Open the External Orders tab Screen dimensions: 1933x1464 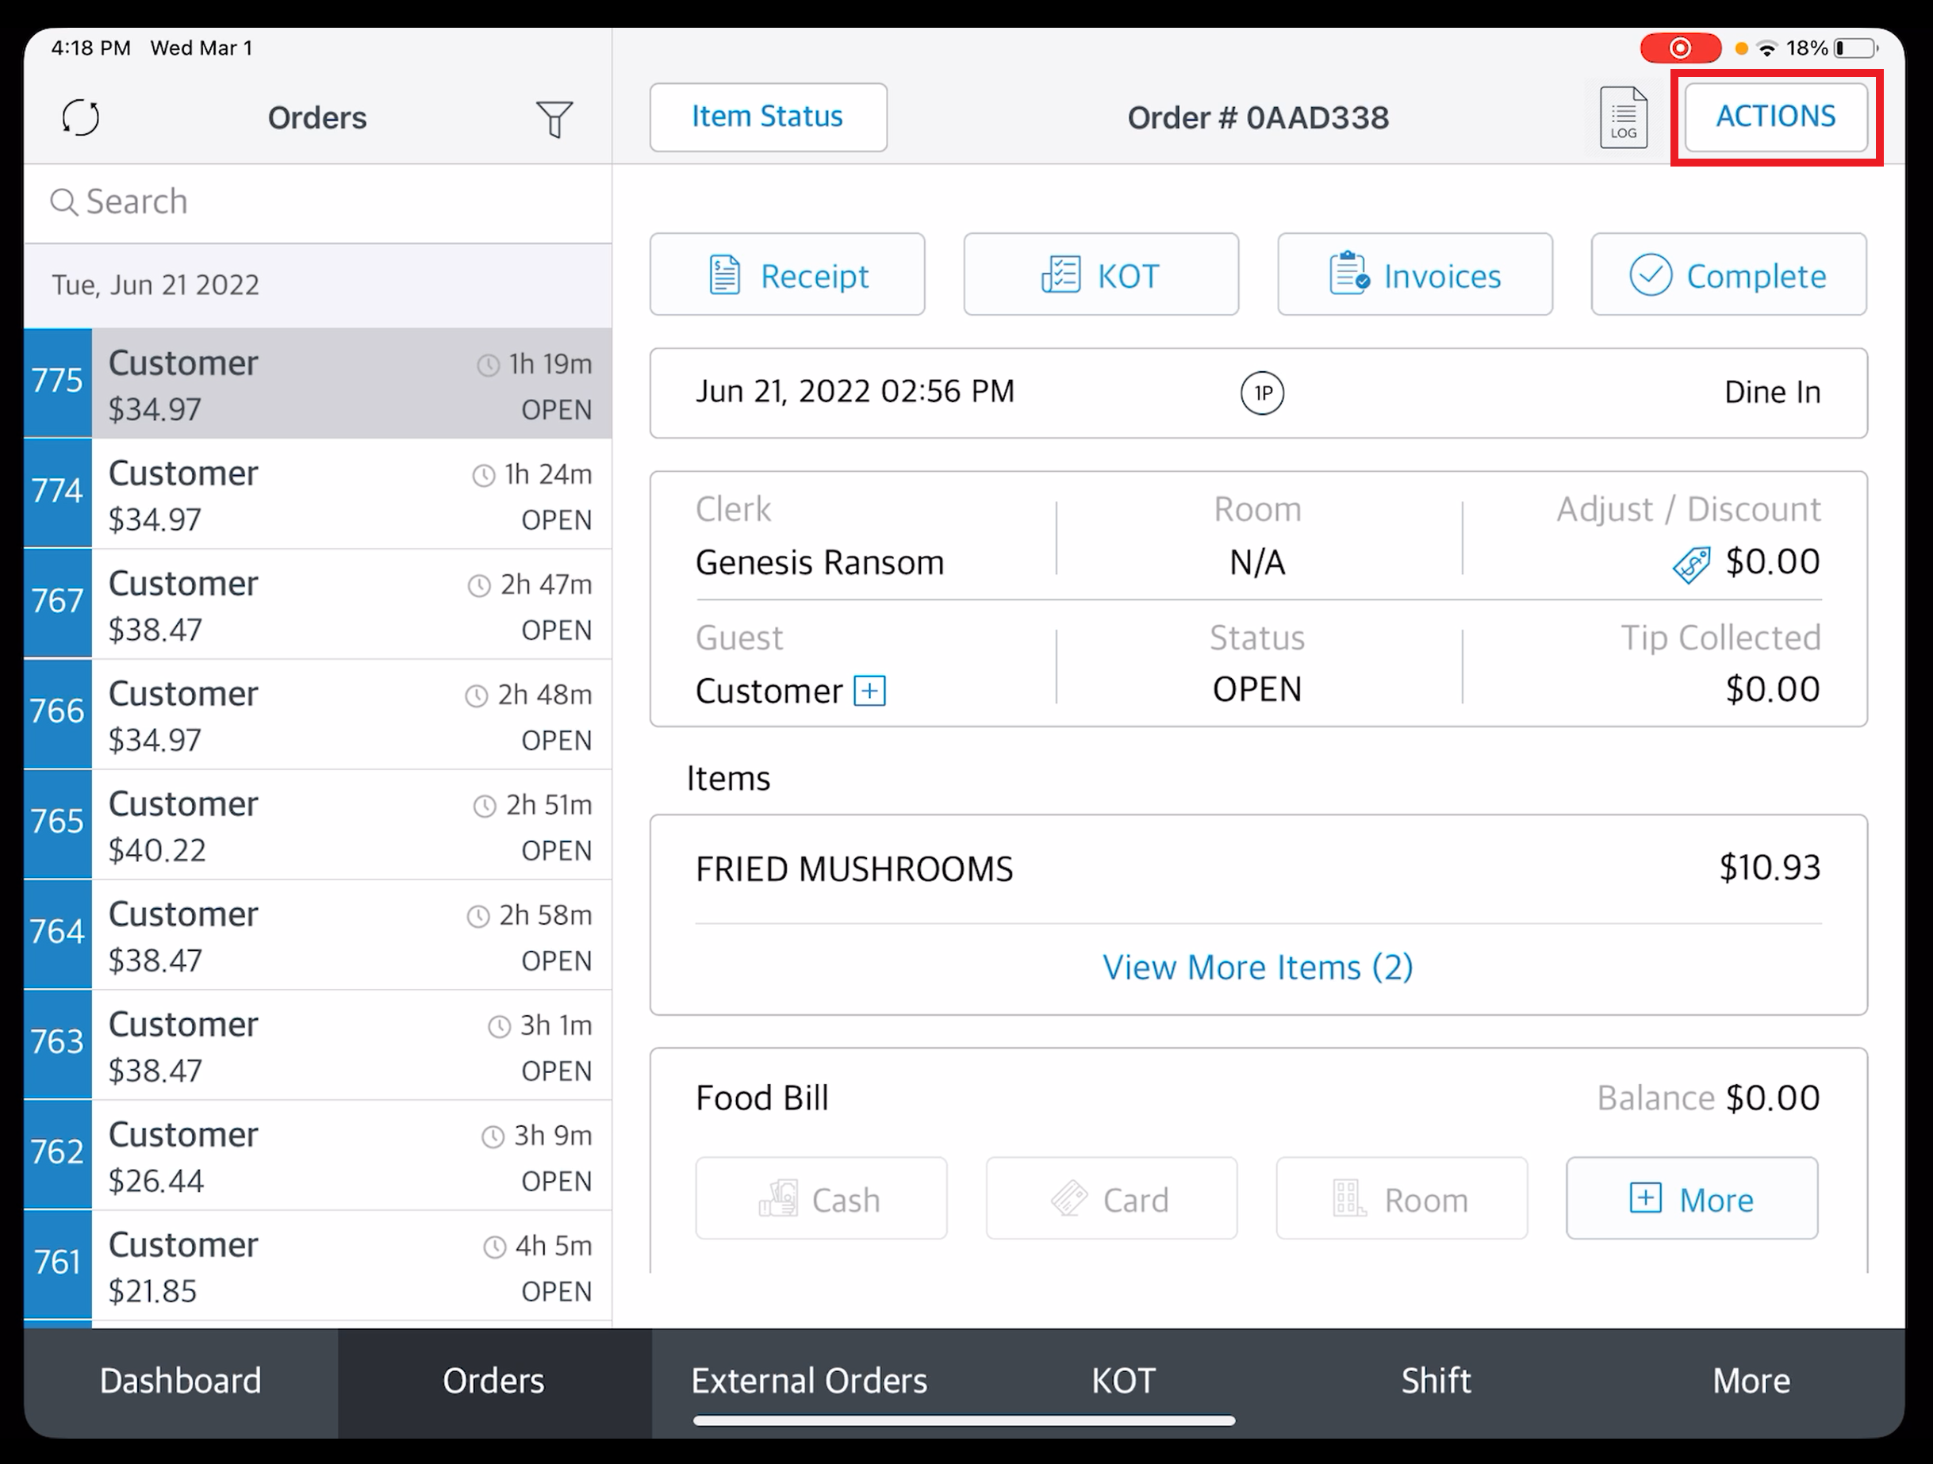coord(808,1380)
